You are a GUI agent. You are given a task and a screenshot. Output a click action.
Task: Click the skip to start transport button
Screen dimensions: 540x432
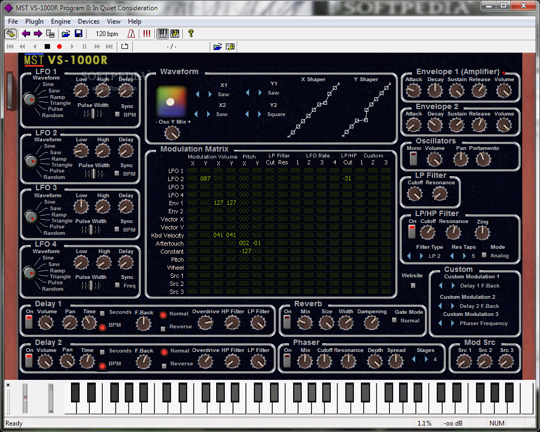[10, 46]
